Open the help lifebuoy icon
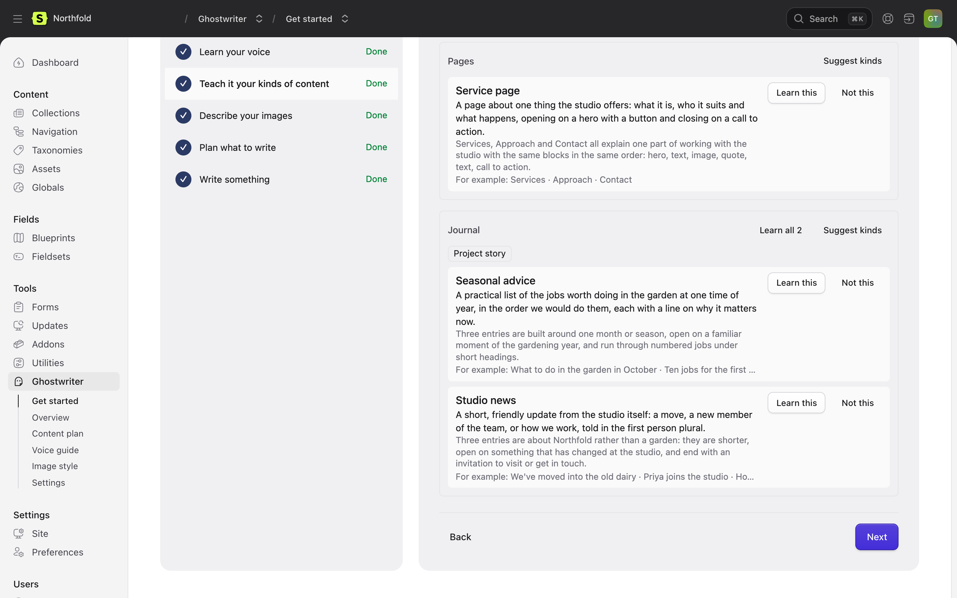Viewport: 957px width, 598px height. (x=888, y=19)
